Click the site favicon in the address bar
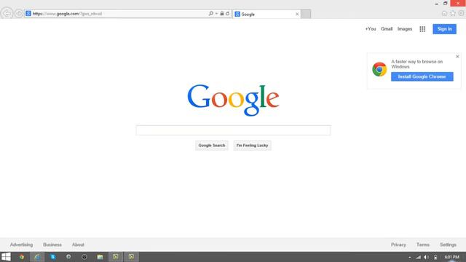The height and width of the screenshot is (262, 466). coord(28,14)
